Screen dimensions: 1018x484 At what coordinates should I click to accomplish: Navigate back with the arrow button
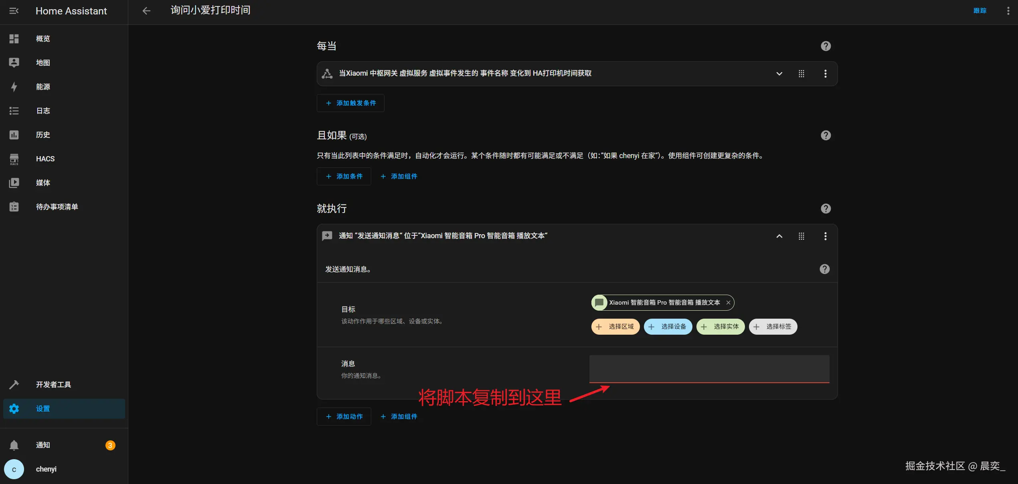tap(146, 11)
